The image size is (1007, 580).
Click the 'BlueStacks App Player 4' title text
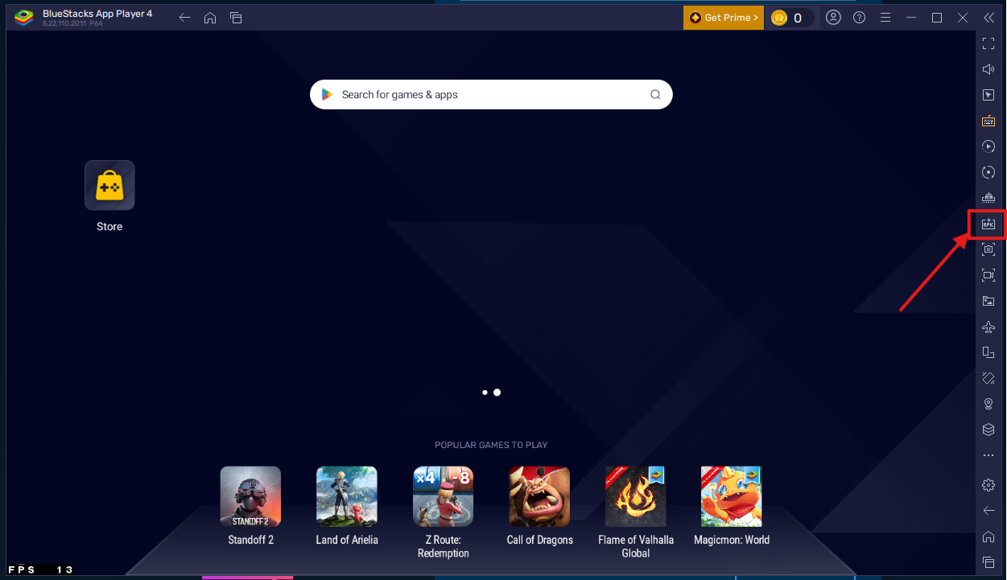pos(97,14)
